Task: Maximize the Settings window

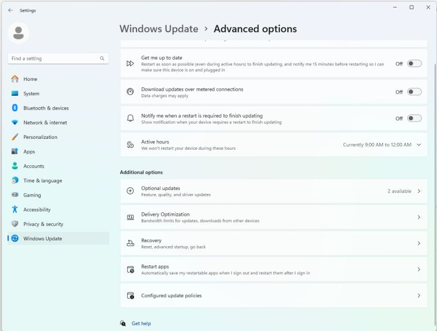Action: click(x=411, y=7)
